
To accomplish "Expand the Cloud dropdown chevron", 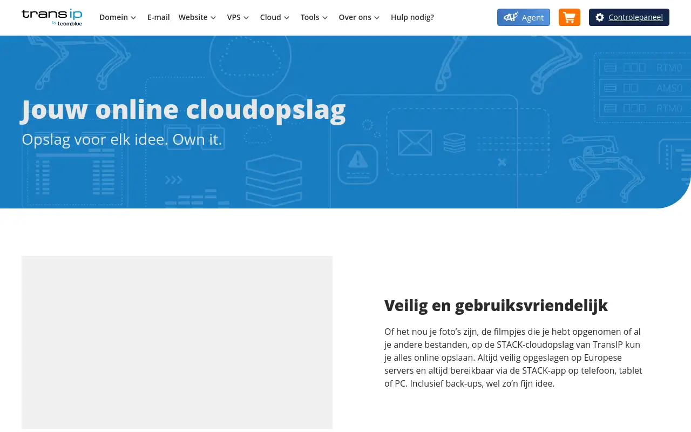I will point(287,18).
